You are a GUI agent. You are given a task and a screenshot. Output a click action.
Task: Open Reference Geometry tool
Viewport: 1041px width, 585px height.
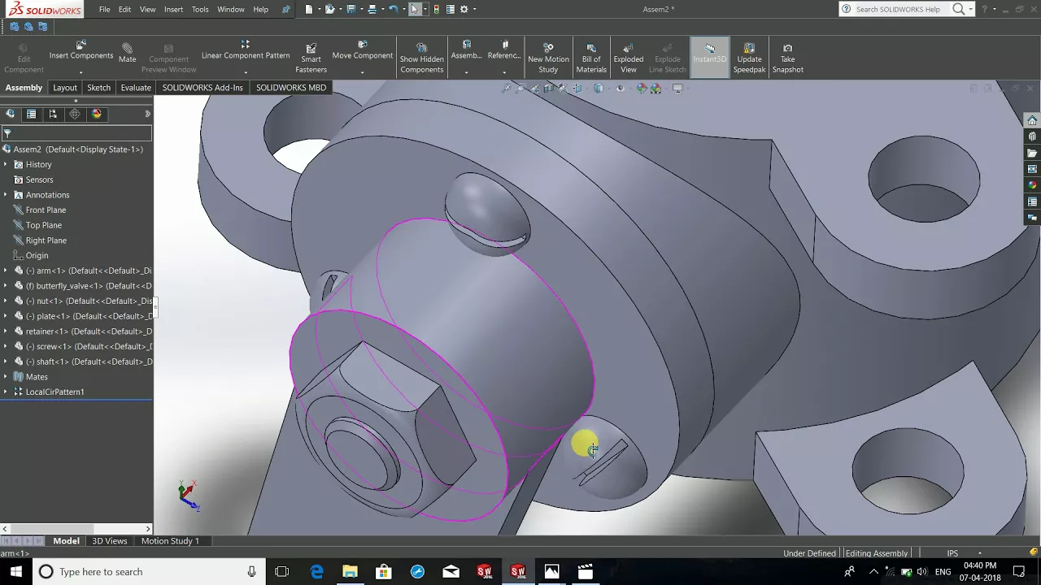(x=504, y=51)
